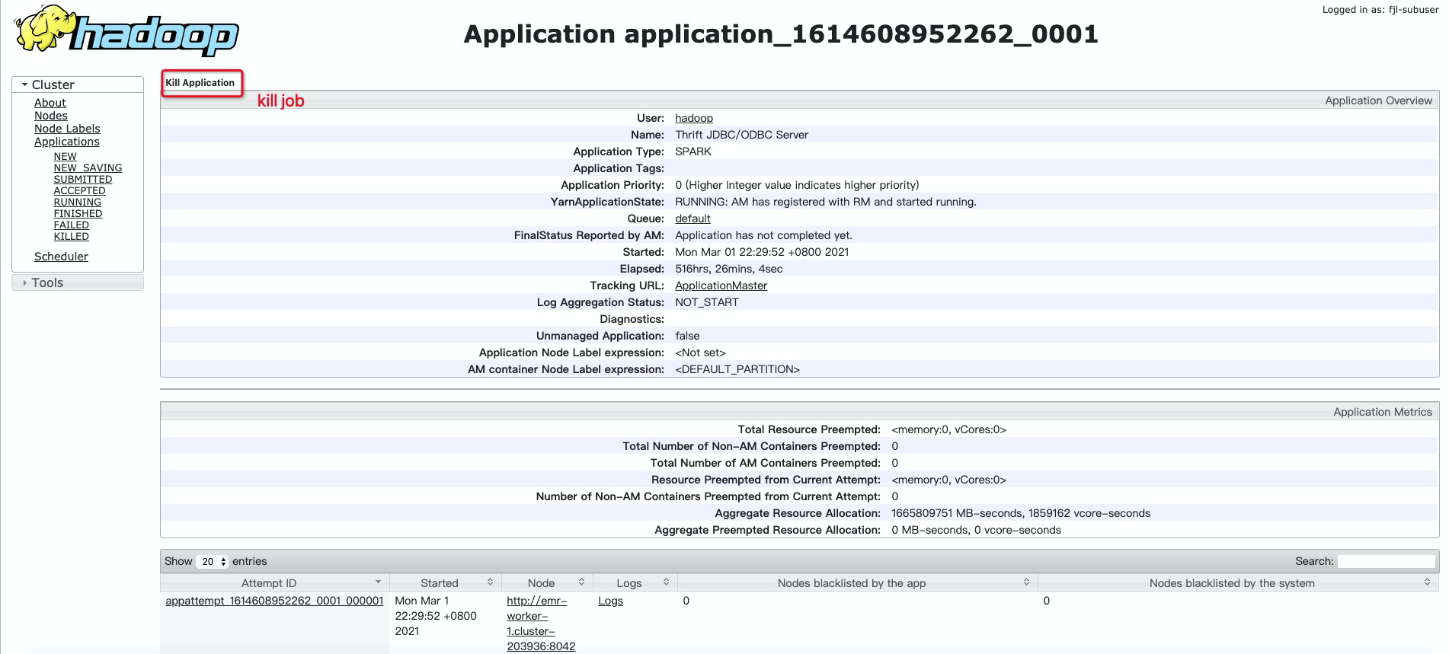
Task: Sort the Node column
Action: [581, 582]
